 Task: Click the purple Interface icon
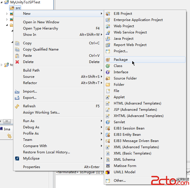(108, 72)
